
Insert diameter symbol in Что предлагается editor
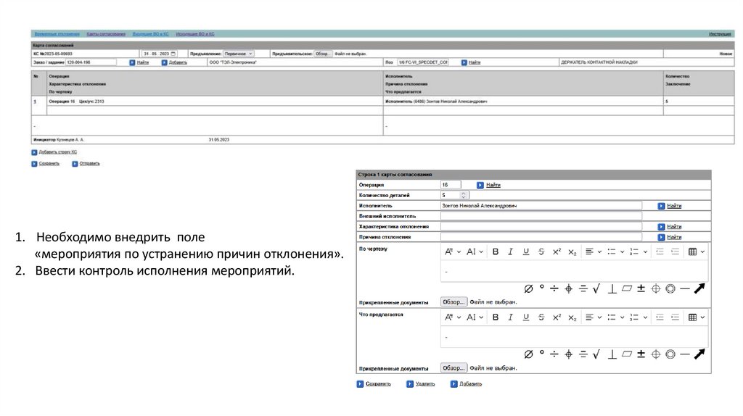tap(528, 354)
